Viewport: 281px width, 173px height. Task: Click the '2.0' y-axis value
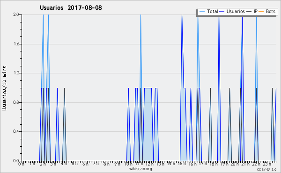click(x=16, y=14)
